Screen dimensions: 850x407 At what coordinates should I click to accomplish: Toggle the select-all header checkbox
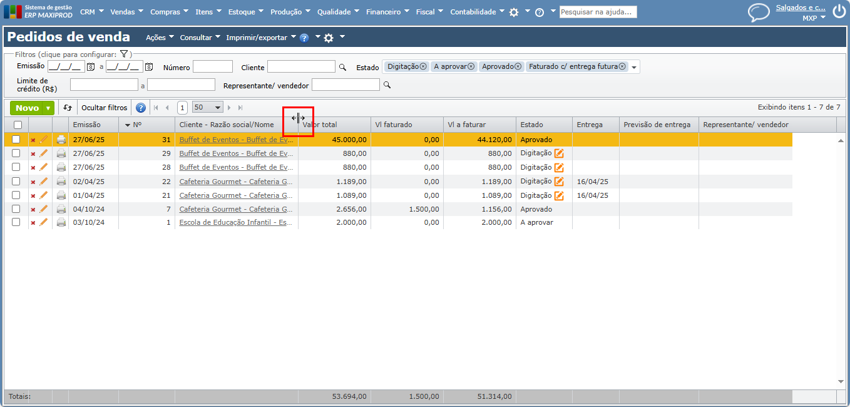(x=18, y=125)
